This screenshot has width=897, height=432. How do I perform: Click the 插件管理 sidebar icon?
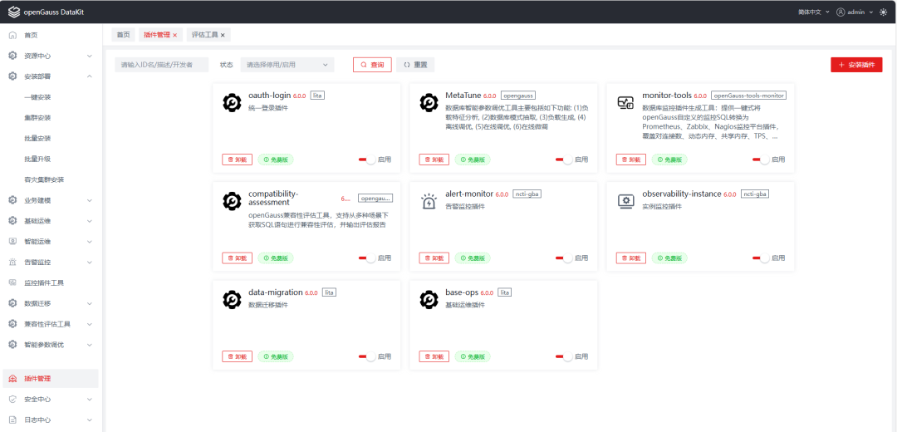[x=12, y=379]
